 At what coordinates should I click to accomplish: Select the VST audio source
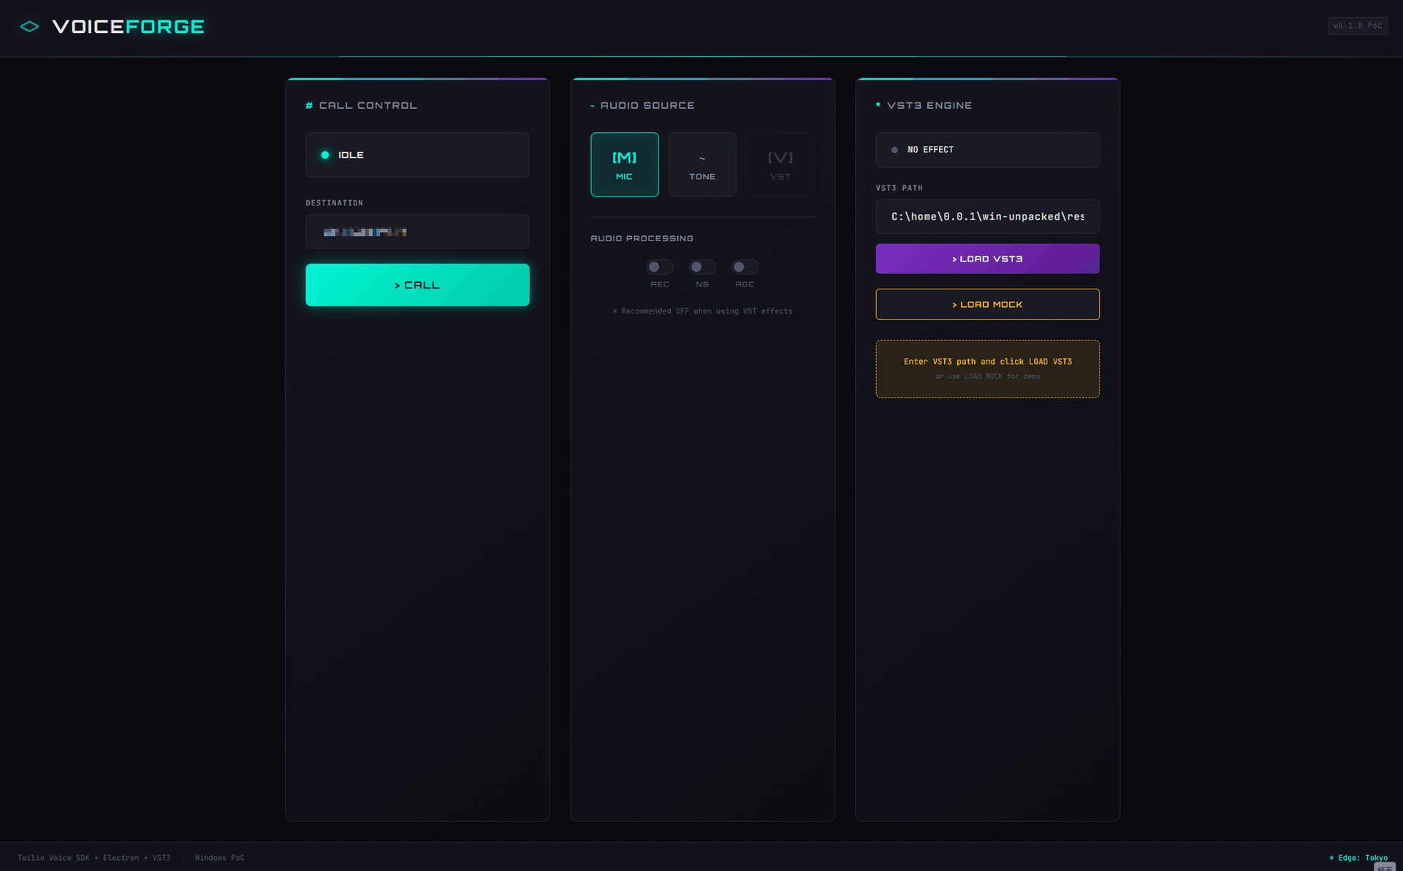pos(780,164)
